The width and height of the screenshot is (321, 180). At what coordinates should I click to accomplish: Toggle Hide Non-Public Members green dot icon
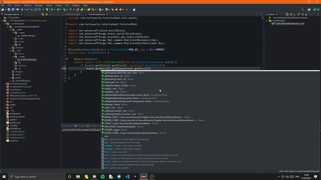(x=302, y=14)
